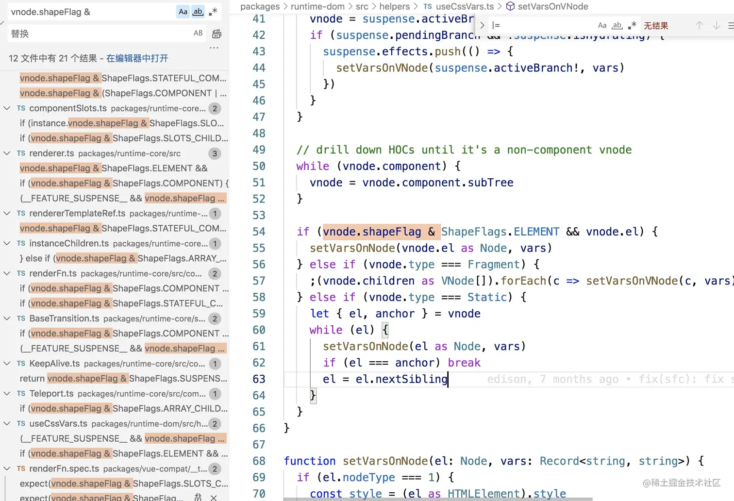This screenshot has height=501, width=734.
Task: Toggle Match Case in the search panel
Action: [183, 12]
